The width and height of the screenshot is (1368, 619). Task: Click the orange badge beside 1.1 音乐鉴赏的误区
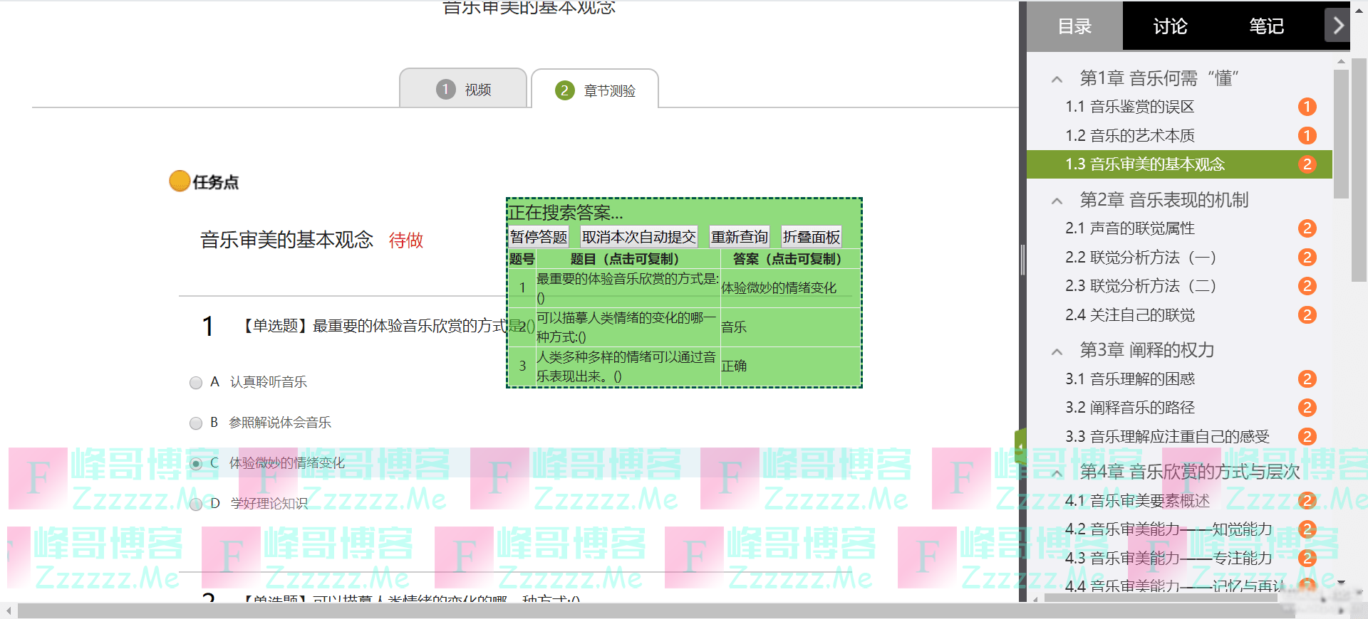pos(1307,107)
